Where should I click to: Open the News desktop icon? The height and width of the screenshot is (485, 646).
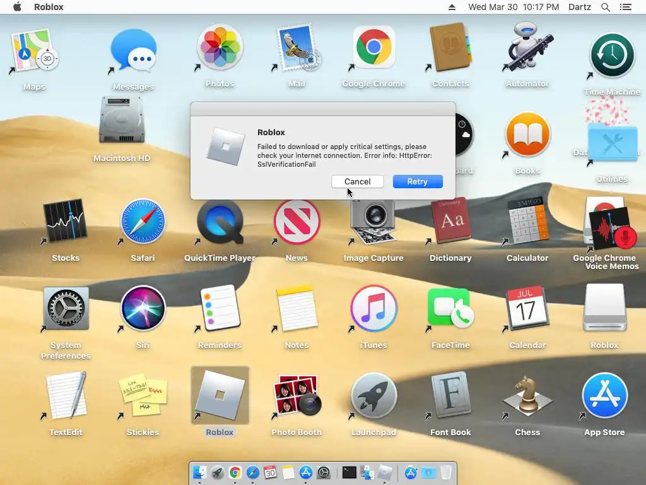coord(297,222)
